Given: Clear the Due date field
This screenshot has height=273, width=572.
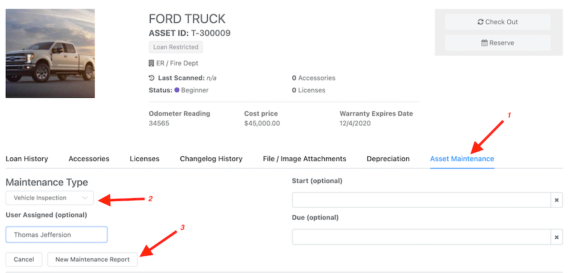Looking at the screenshot, I should 557,237.
